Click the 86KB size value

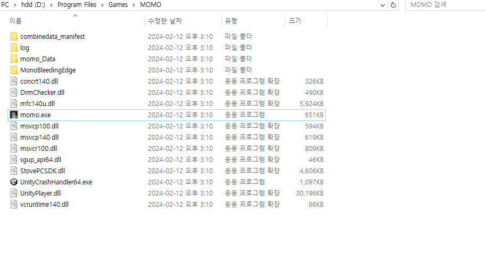316,204
